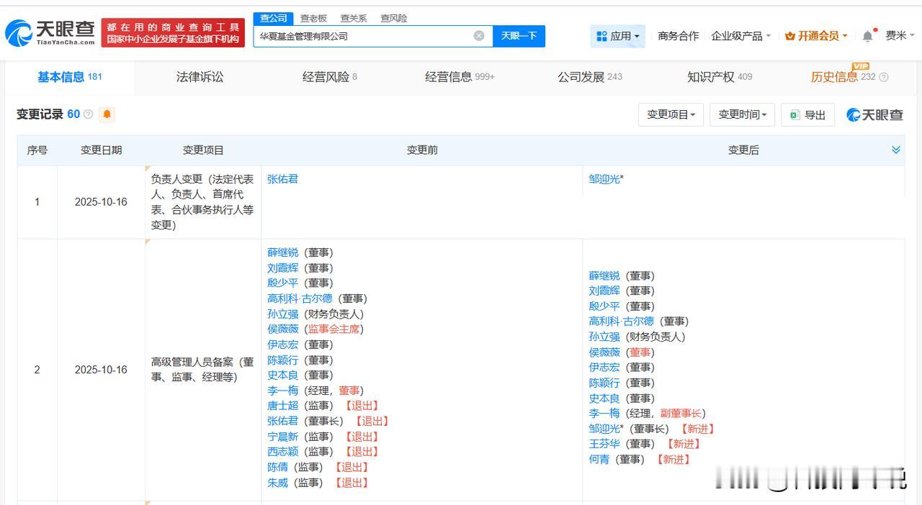The width and height of the screenshot is (922, 505).
Task: Open the 变更时间 filter dropdown
Action: (x=741, y=114)
